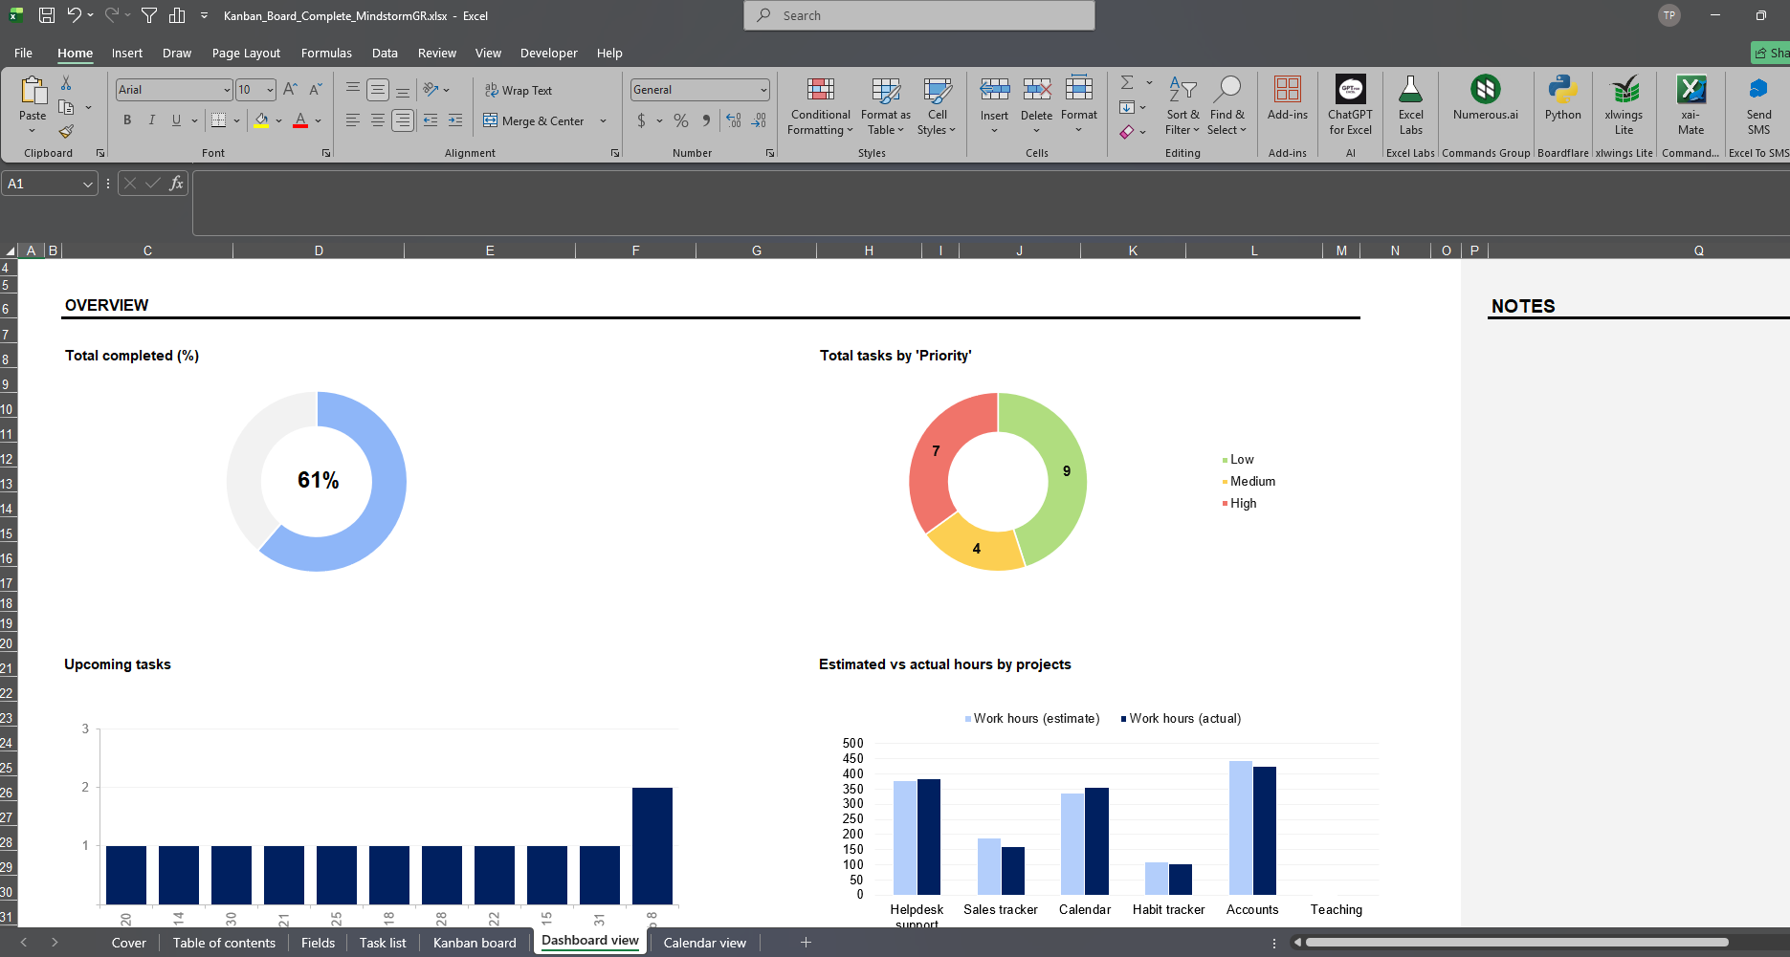The width and height of the screenshot is (1790, 957).
Task: Expand the Name Box dropdown arrow
Action: [x=87, y=184]
